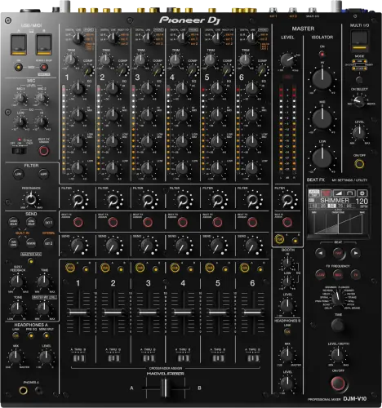Touch the Beat FX TIME knob

click(x=338, y=325)
